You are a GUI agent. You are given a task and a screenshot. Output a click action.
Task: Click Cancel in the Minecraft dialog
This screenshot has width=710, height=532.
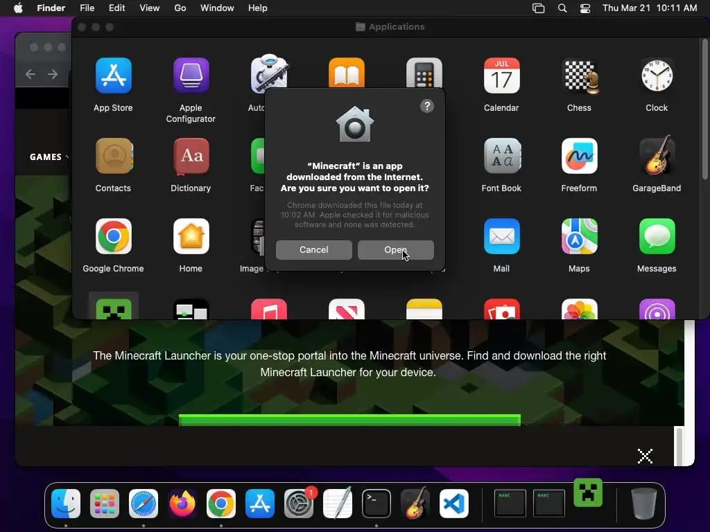314,249
